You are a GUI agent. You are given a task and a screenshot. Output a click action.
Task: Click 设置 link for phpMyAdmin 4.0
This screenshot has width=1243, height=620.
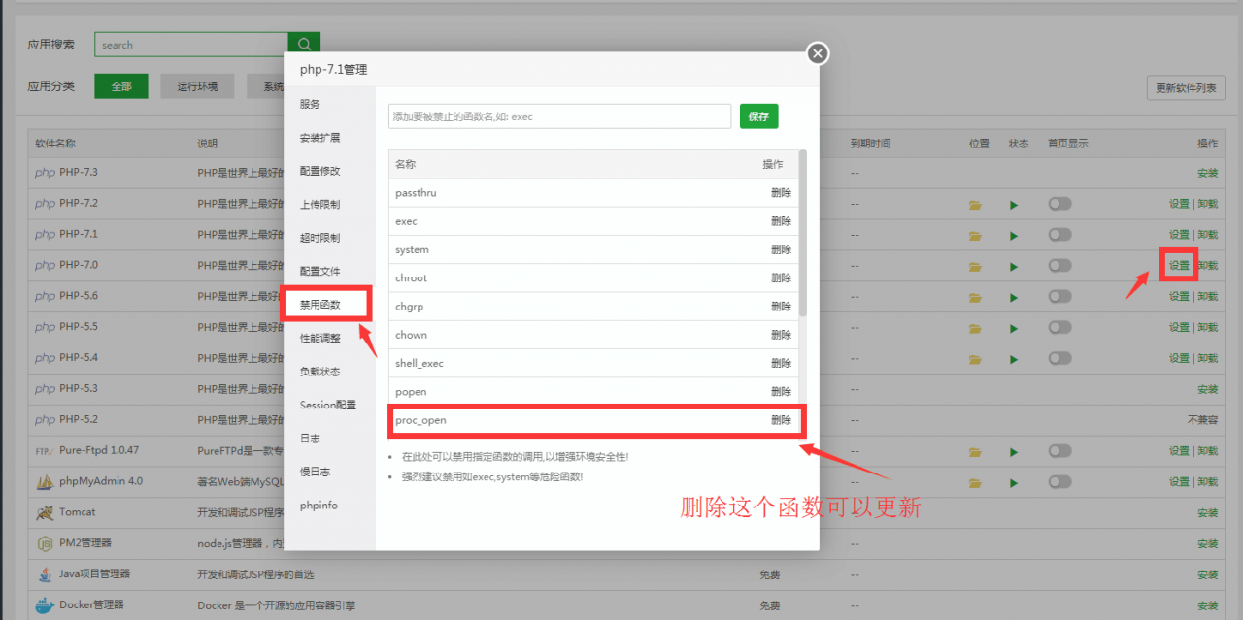pos(1179,482)
